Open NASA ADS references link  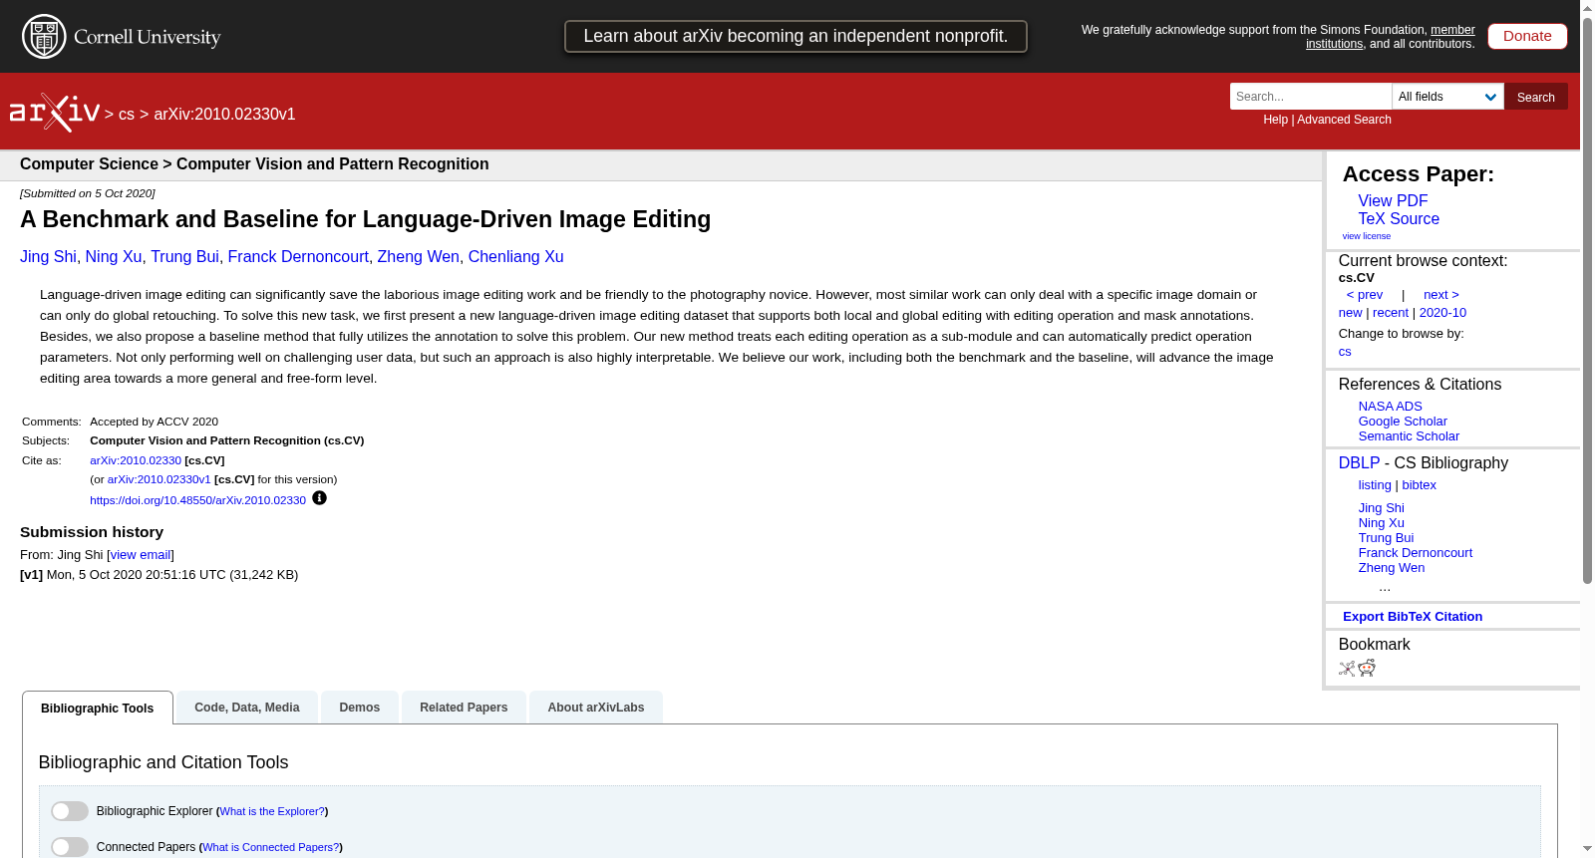pyautogui.click(x=1390, y=407)
